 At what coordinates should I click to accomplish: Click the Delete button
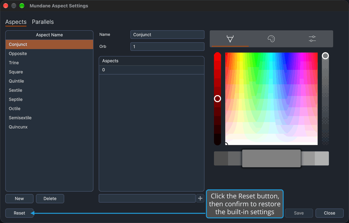click(x=50, y=199)
